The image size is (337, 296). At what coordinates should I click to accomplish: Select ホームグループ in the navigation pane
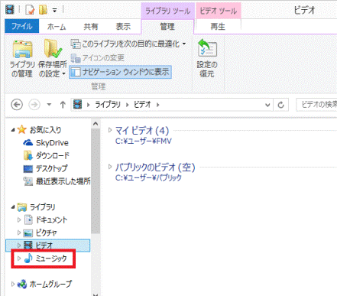[x=50, y=284]
